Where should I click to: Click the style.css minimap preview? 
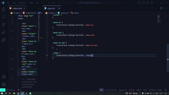point(159,18)
